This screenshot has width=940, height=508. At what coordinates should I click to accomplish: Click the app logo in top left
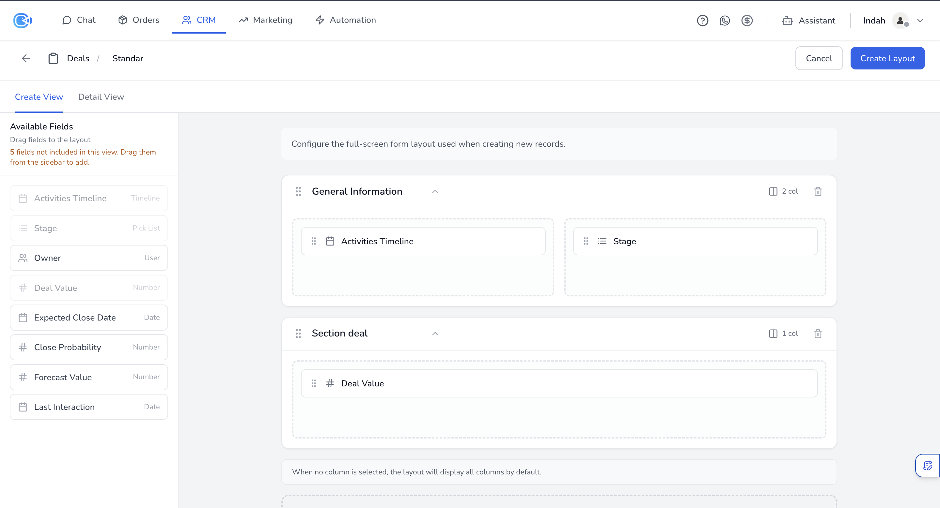[22, 21]
